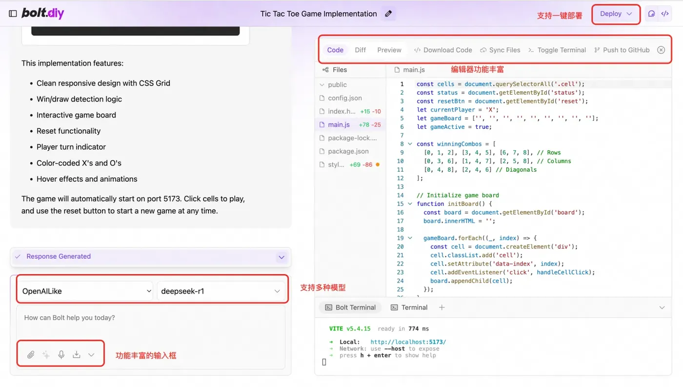Collapse terminal panel with chevron
The image size is (683, 387).
pos(662,307)
